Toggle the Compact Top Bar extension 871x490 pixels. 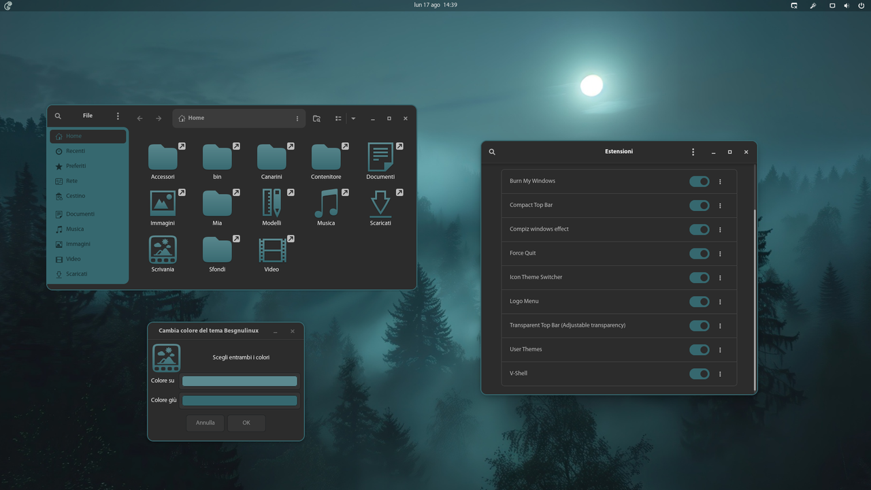700,206
